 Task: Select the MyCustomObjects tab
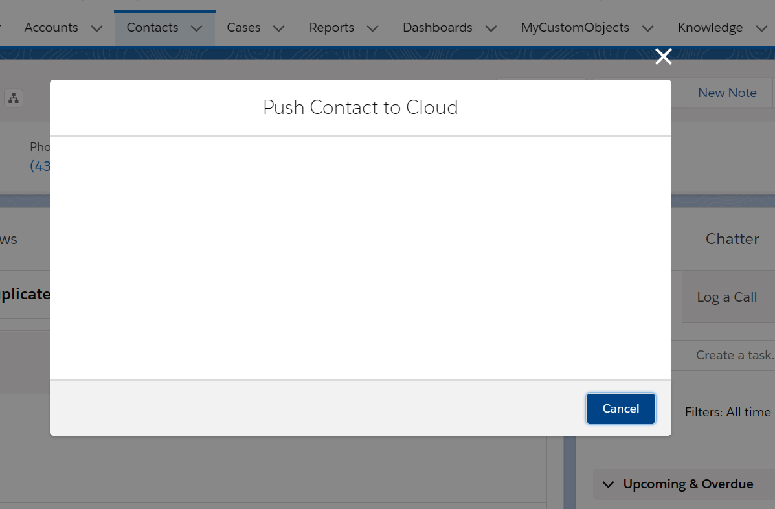click(x=575, y=28)
